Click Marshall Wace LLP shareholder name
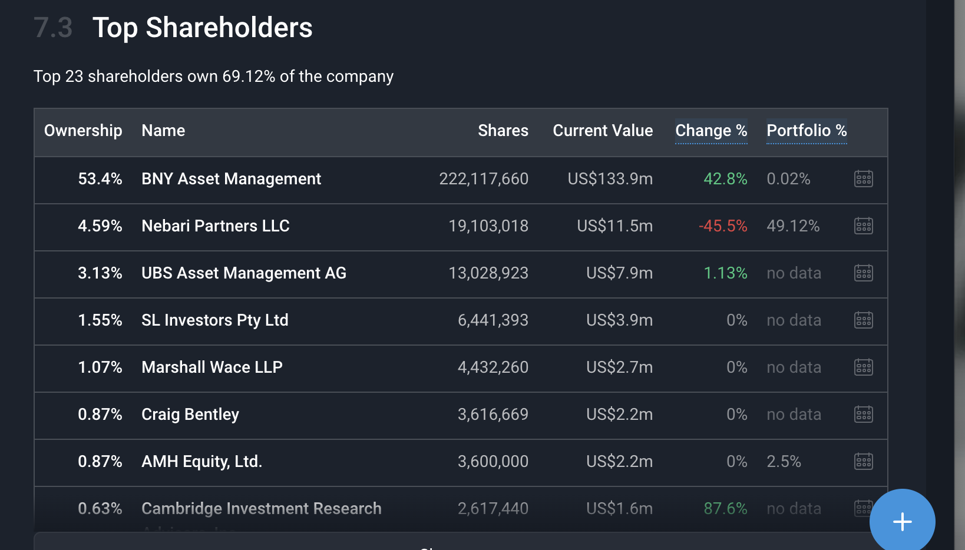 point(211,367)
